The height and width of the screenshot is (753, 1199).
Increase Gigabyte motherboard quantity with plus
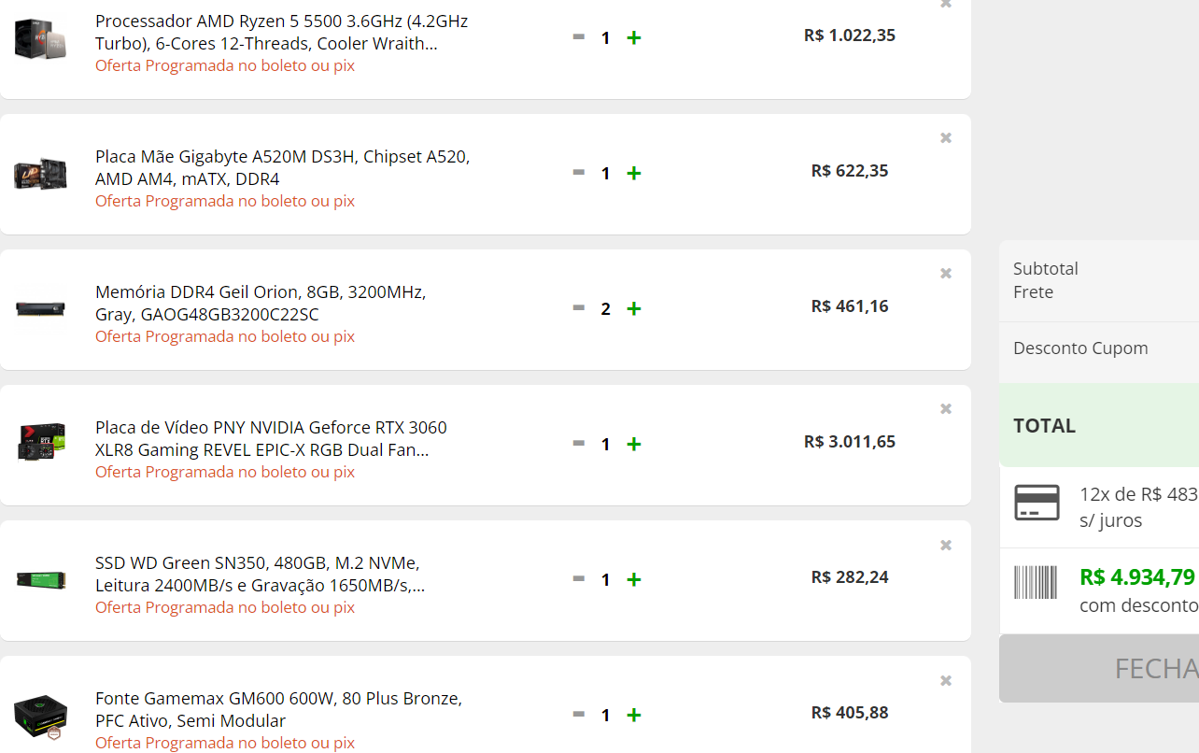(634, 173)
